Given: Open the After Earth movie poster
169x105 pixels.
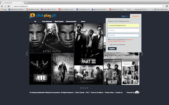Looking at the screenshot, I should 51,38.
